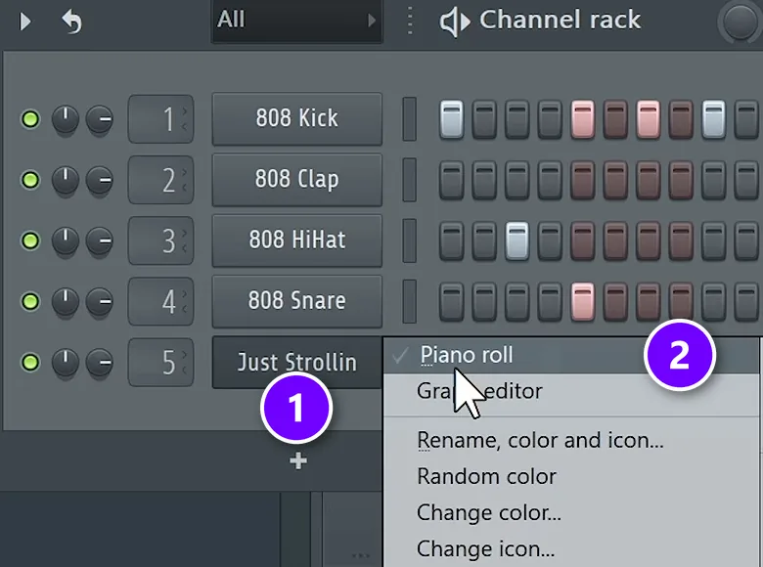The width and height of the screenshot is (763, 567).
Task: Toggle fifth step of 808 Clap row
Action: click(x=582, y=181)
